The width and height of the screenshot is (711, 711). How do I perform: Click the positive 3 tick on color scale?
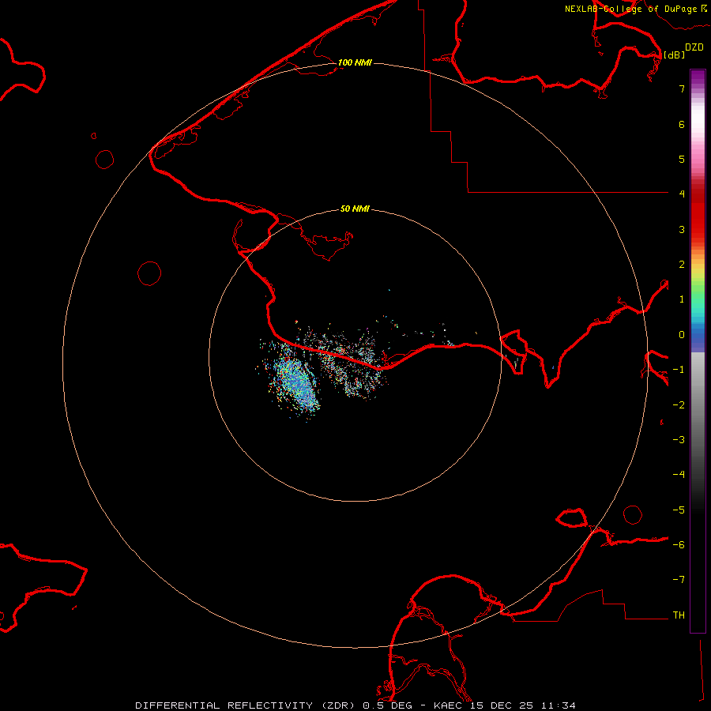point(682,229)
